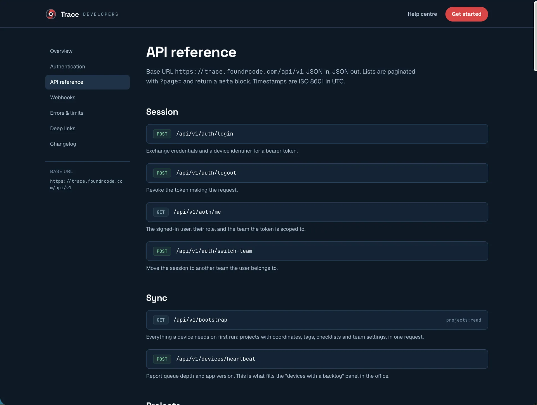This screenshot has width=537, height=405.
Task: Click 'Exchange credentials and a device identifier' description
Action: (x=222, y=151)
